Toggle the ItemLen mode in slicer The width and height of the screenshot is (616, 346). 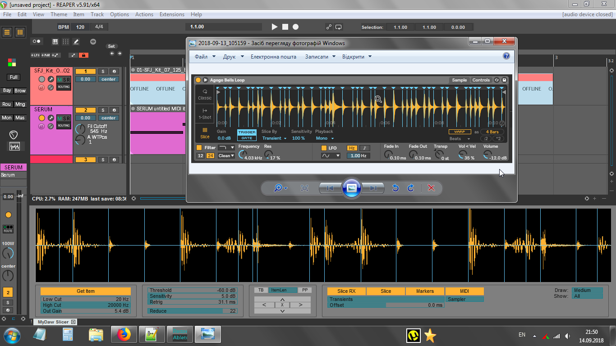pyautogui.click(x=282, y=290)
